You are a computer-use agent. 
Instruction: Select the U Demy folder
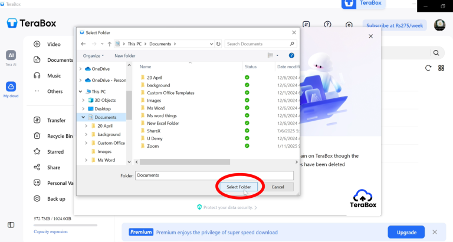pyautogui.click(x=155, y=138)
